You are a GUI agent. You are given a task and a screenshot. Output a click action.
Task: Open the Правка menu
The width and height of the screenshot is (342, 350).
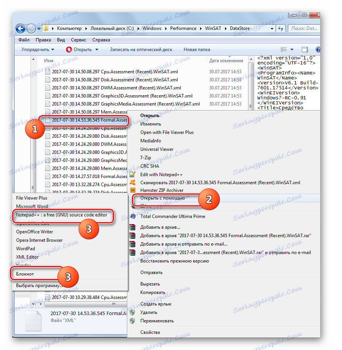click(x=43, y=40)
